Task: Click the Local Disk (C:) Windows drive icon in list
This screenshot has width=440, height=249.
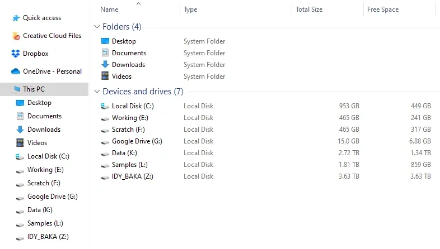Action: click(x=105, y=106)
